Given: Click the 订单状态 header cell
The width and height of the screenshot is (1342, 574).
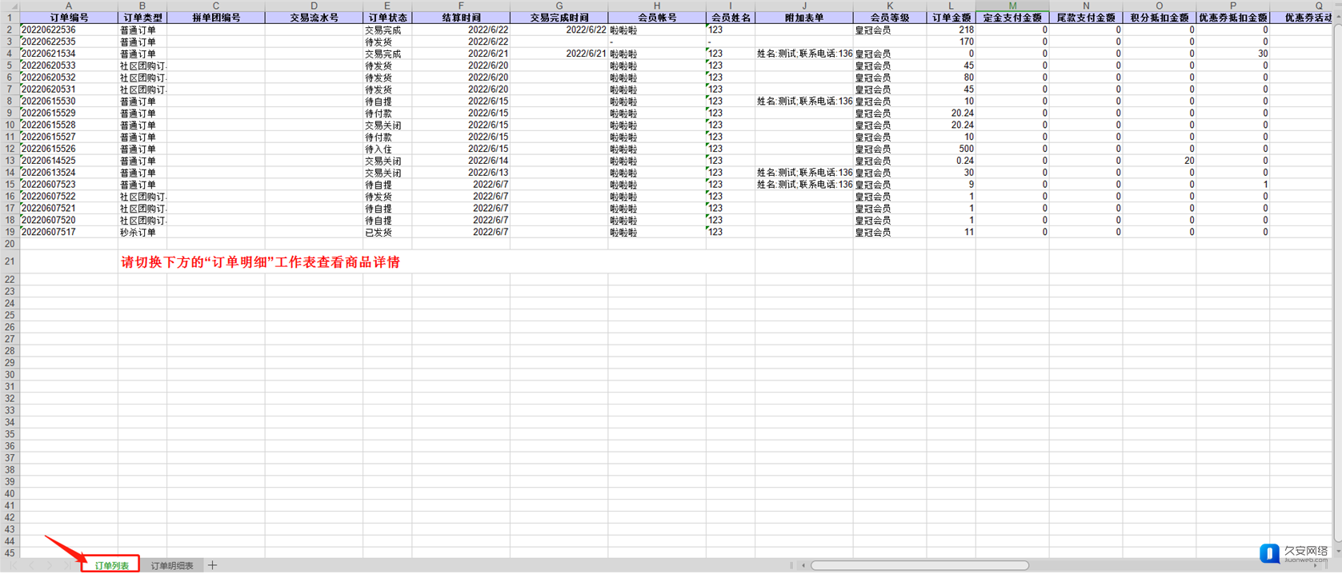Looking at the screenshot, I should point(387,18).
